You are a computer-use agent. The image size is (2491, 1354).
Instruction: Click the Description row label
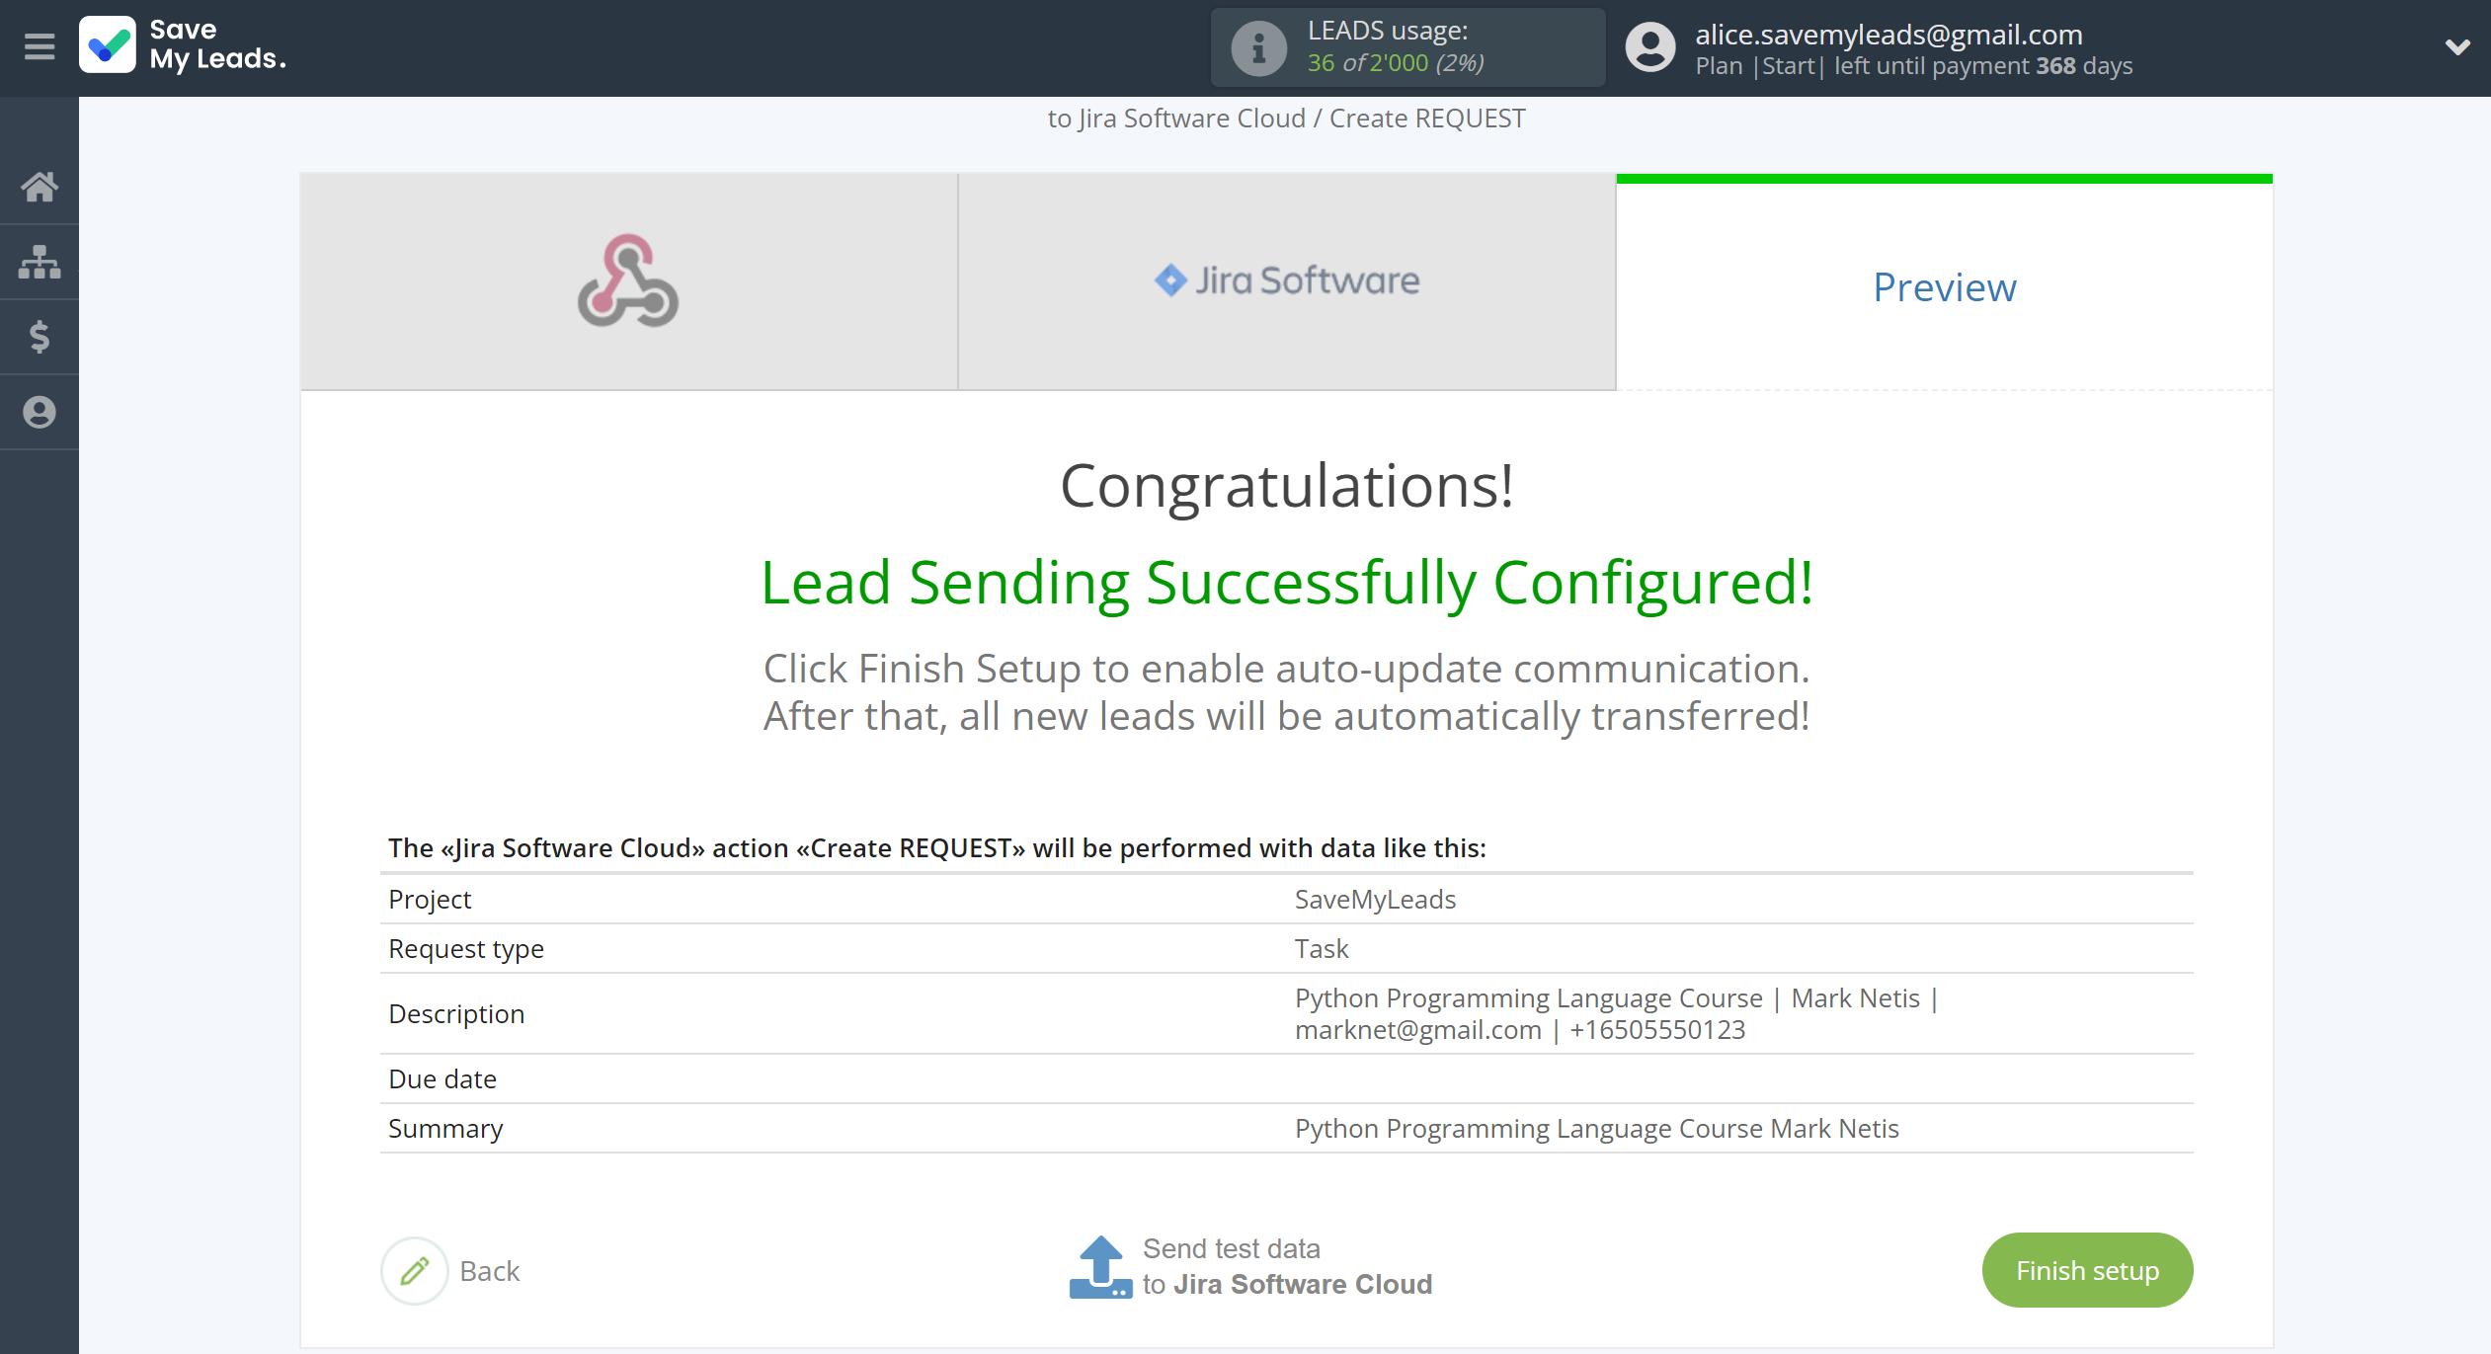[456, 1014]
